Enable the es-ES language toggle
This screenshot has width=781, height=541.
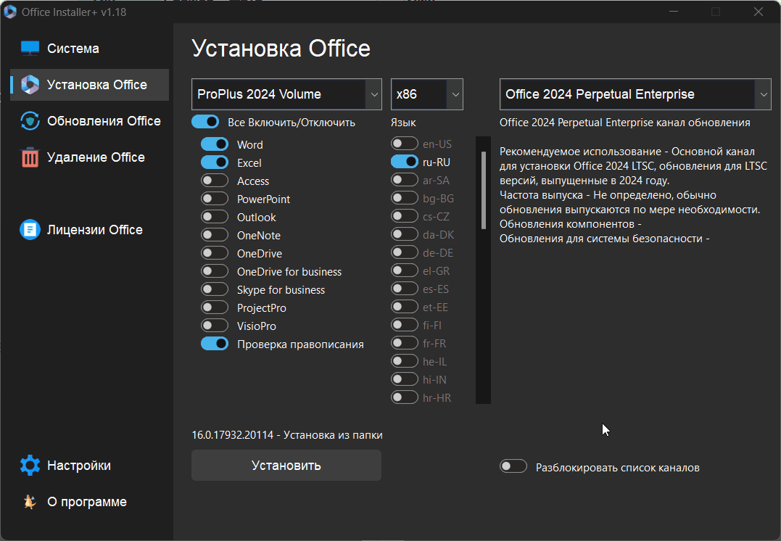click(405, 289)
